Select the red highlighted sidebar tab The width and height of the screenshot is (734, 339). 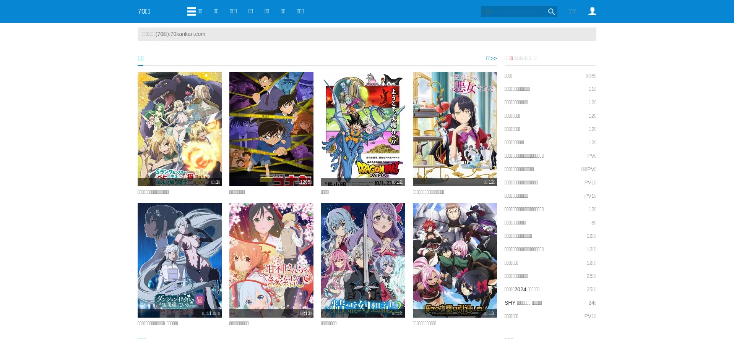point(511,58)
